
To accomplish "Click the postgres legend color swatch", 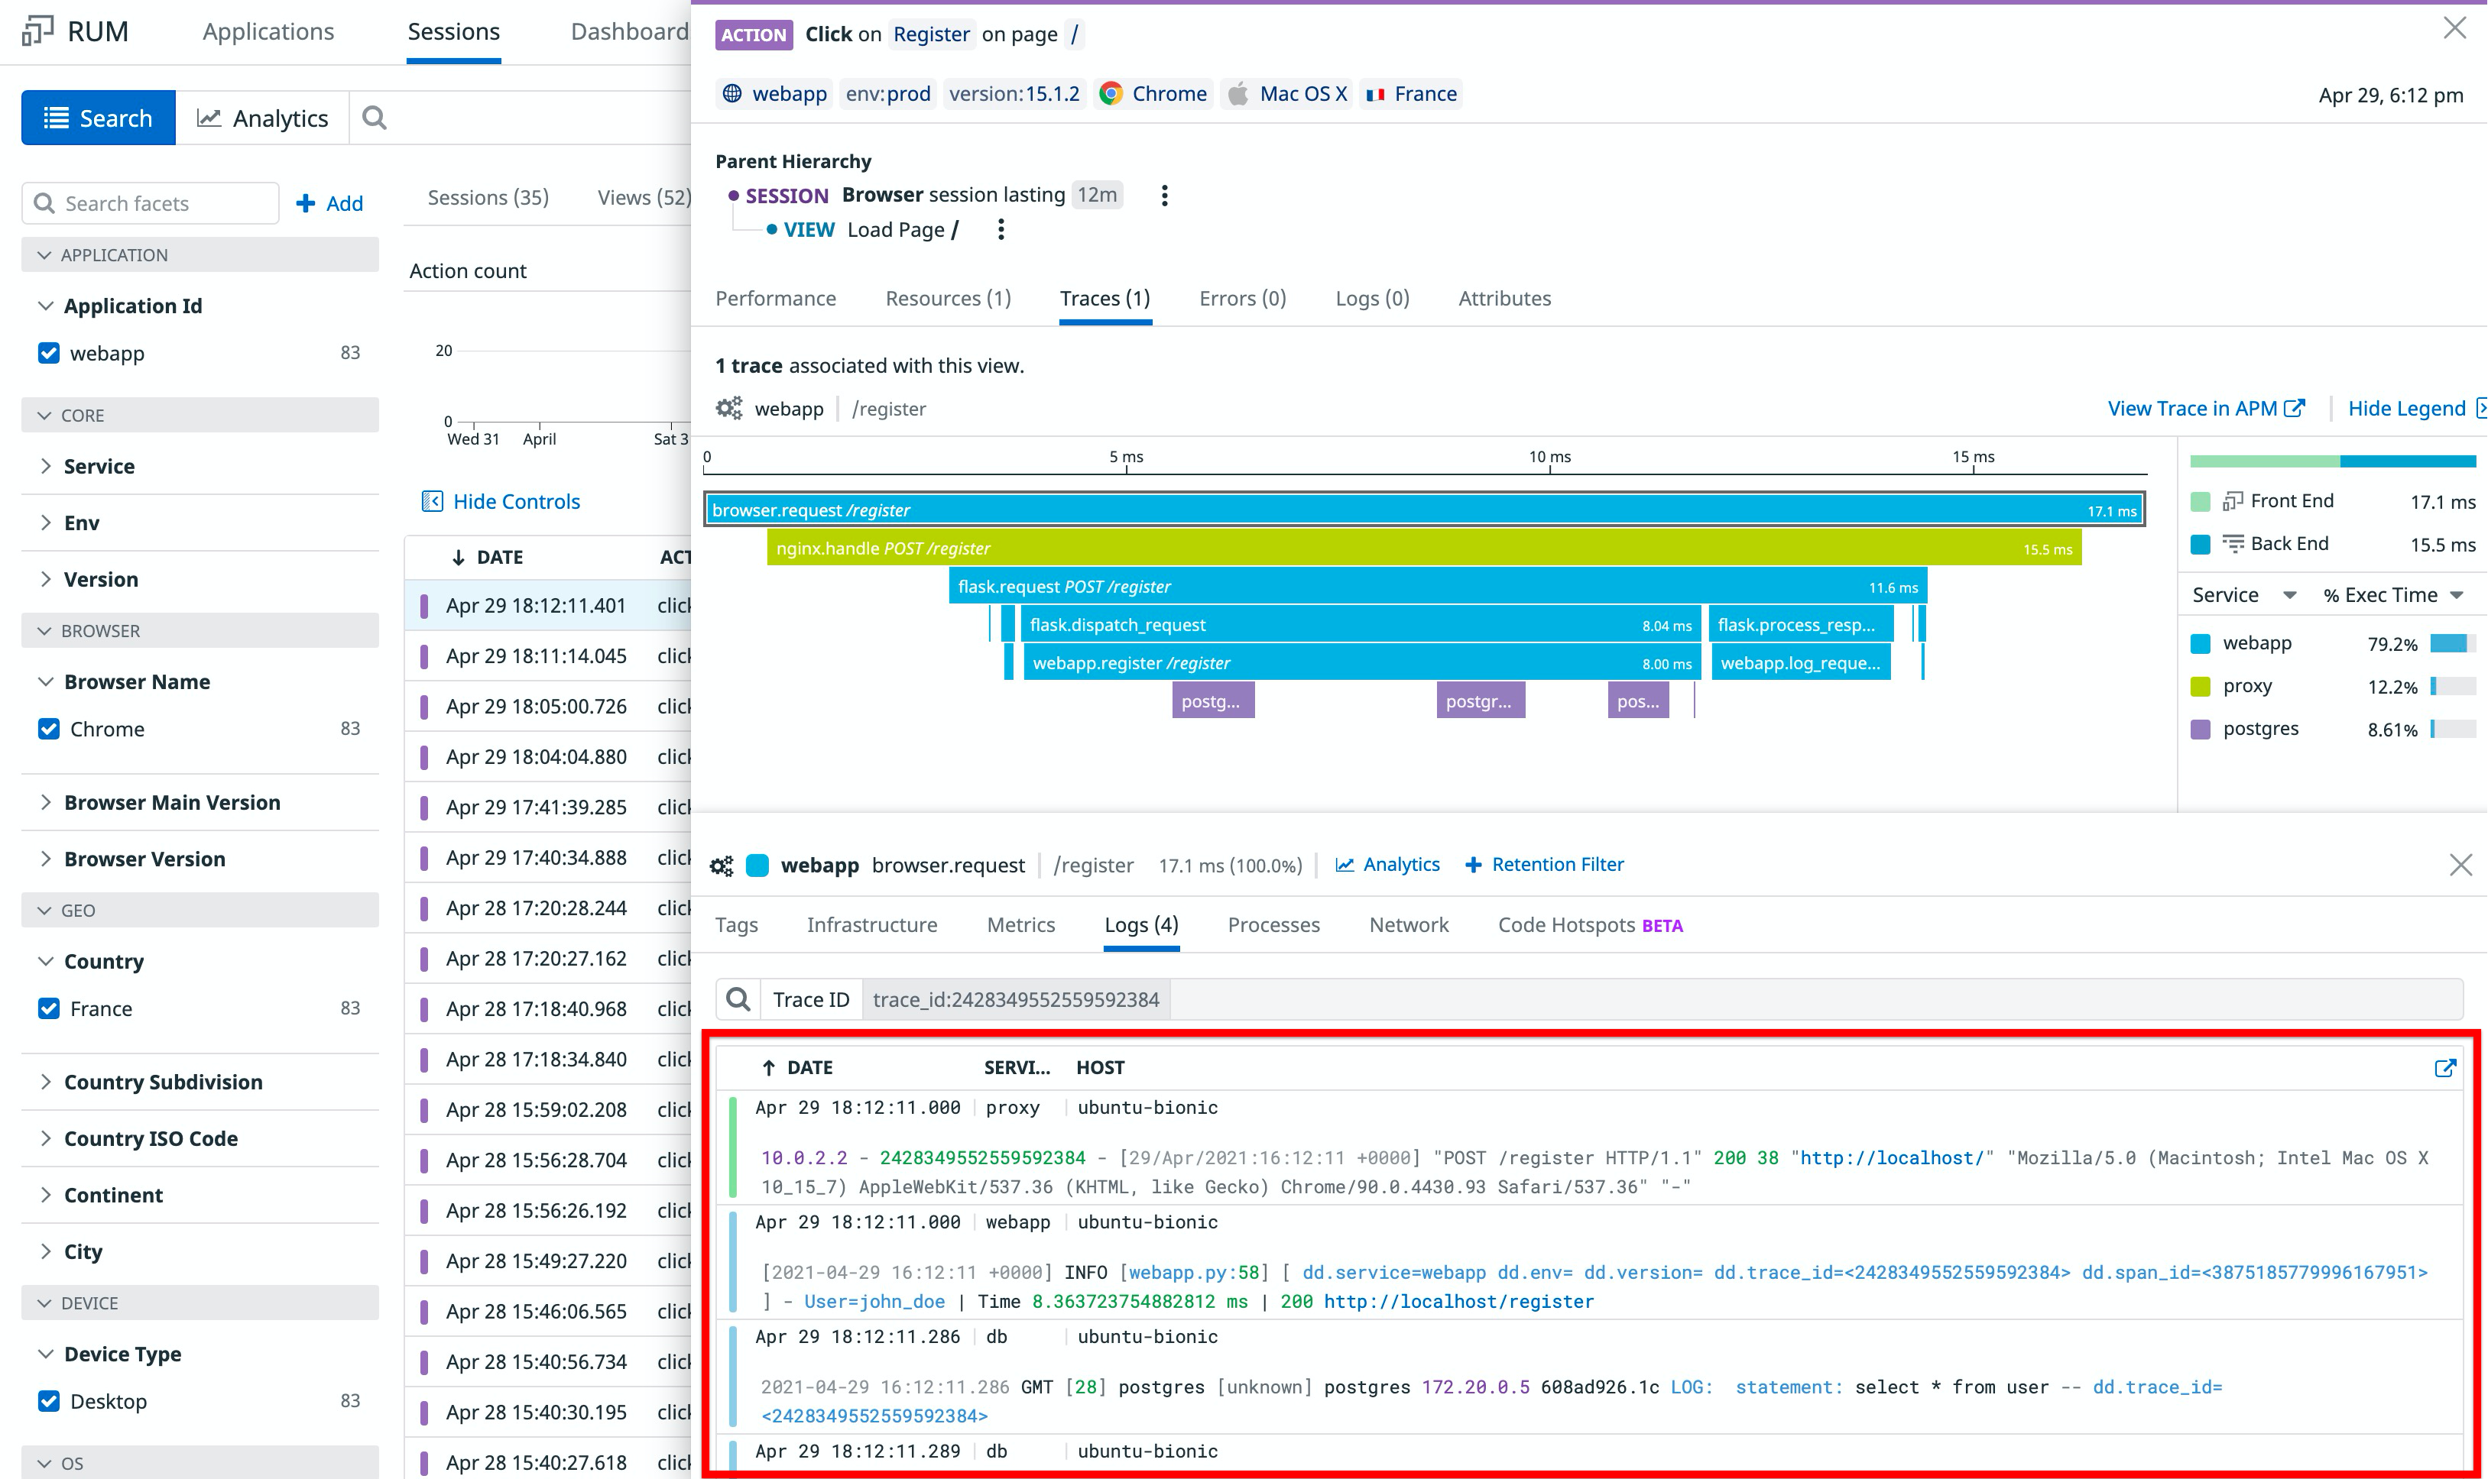I will tap(2201, 730).
